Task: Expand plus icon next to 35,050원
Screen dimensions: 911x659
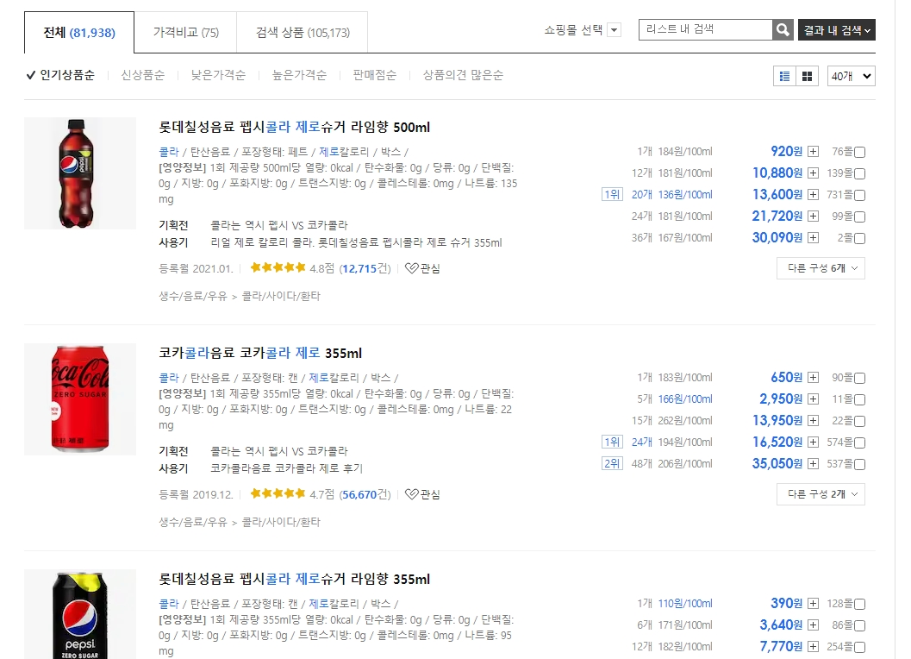Action: (813, 464)
